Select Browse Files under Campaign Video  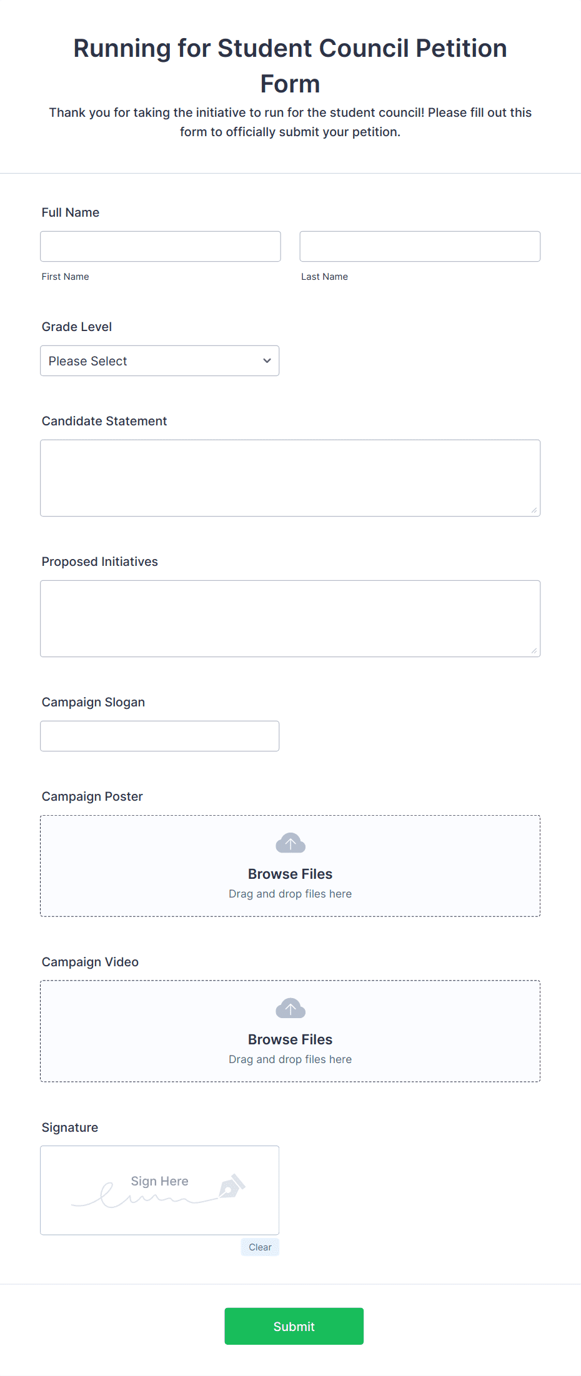click(290, 1039)
